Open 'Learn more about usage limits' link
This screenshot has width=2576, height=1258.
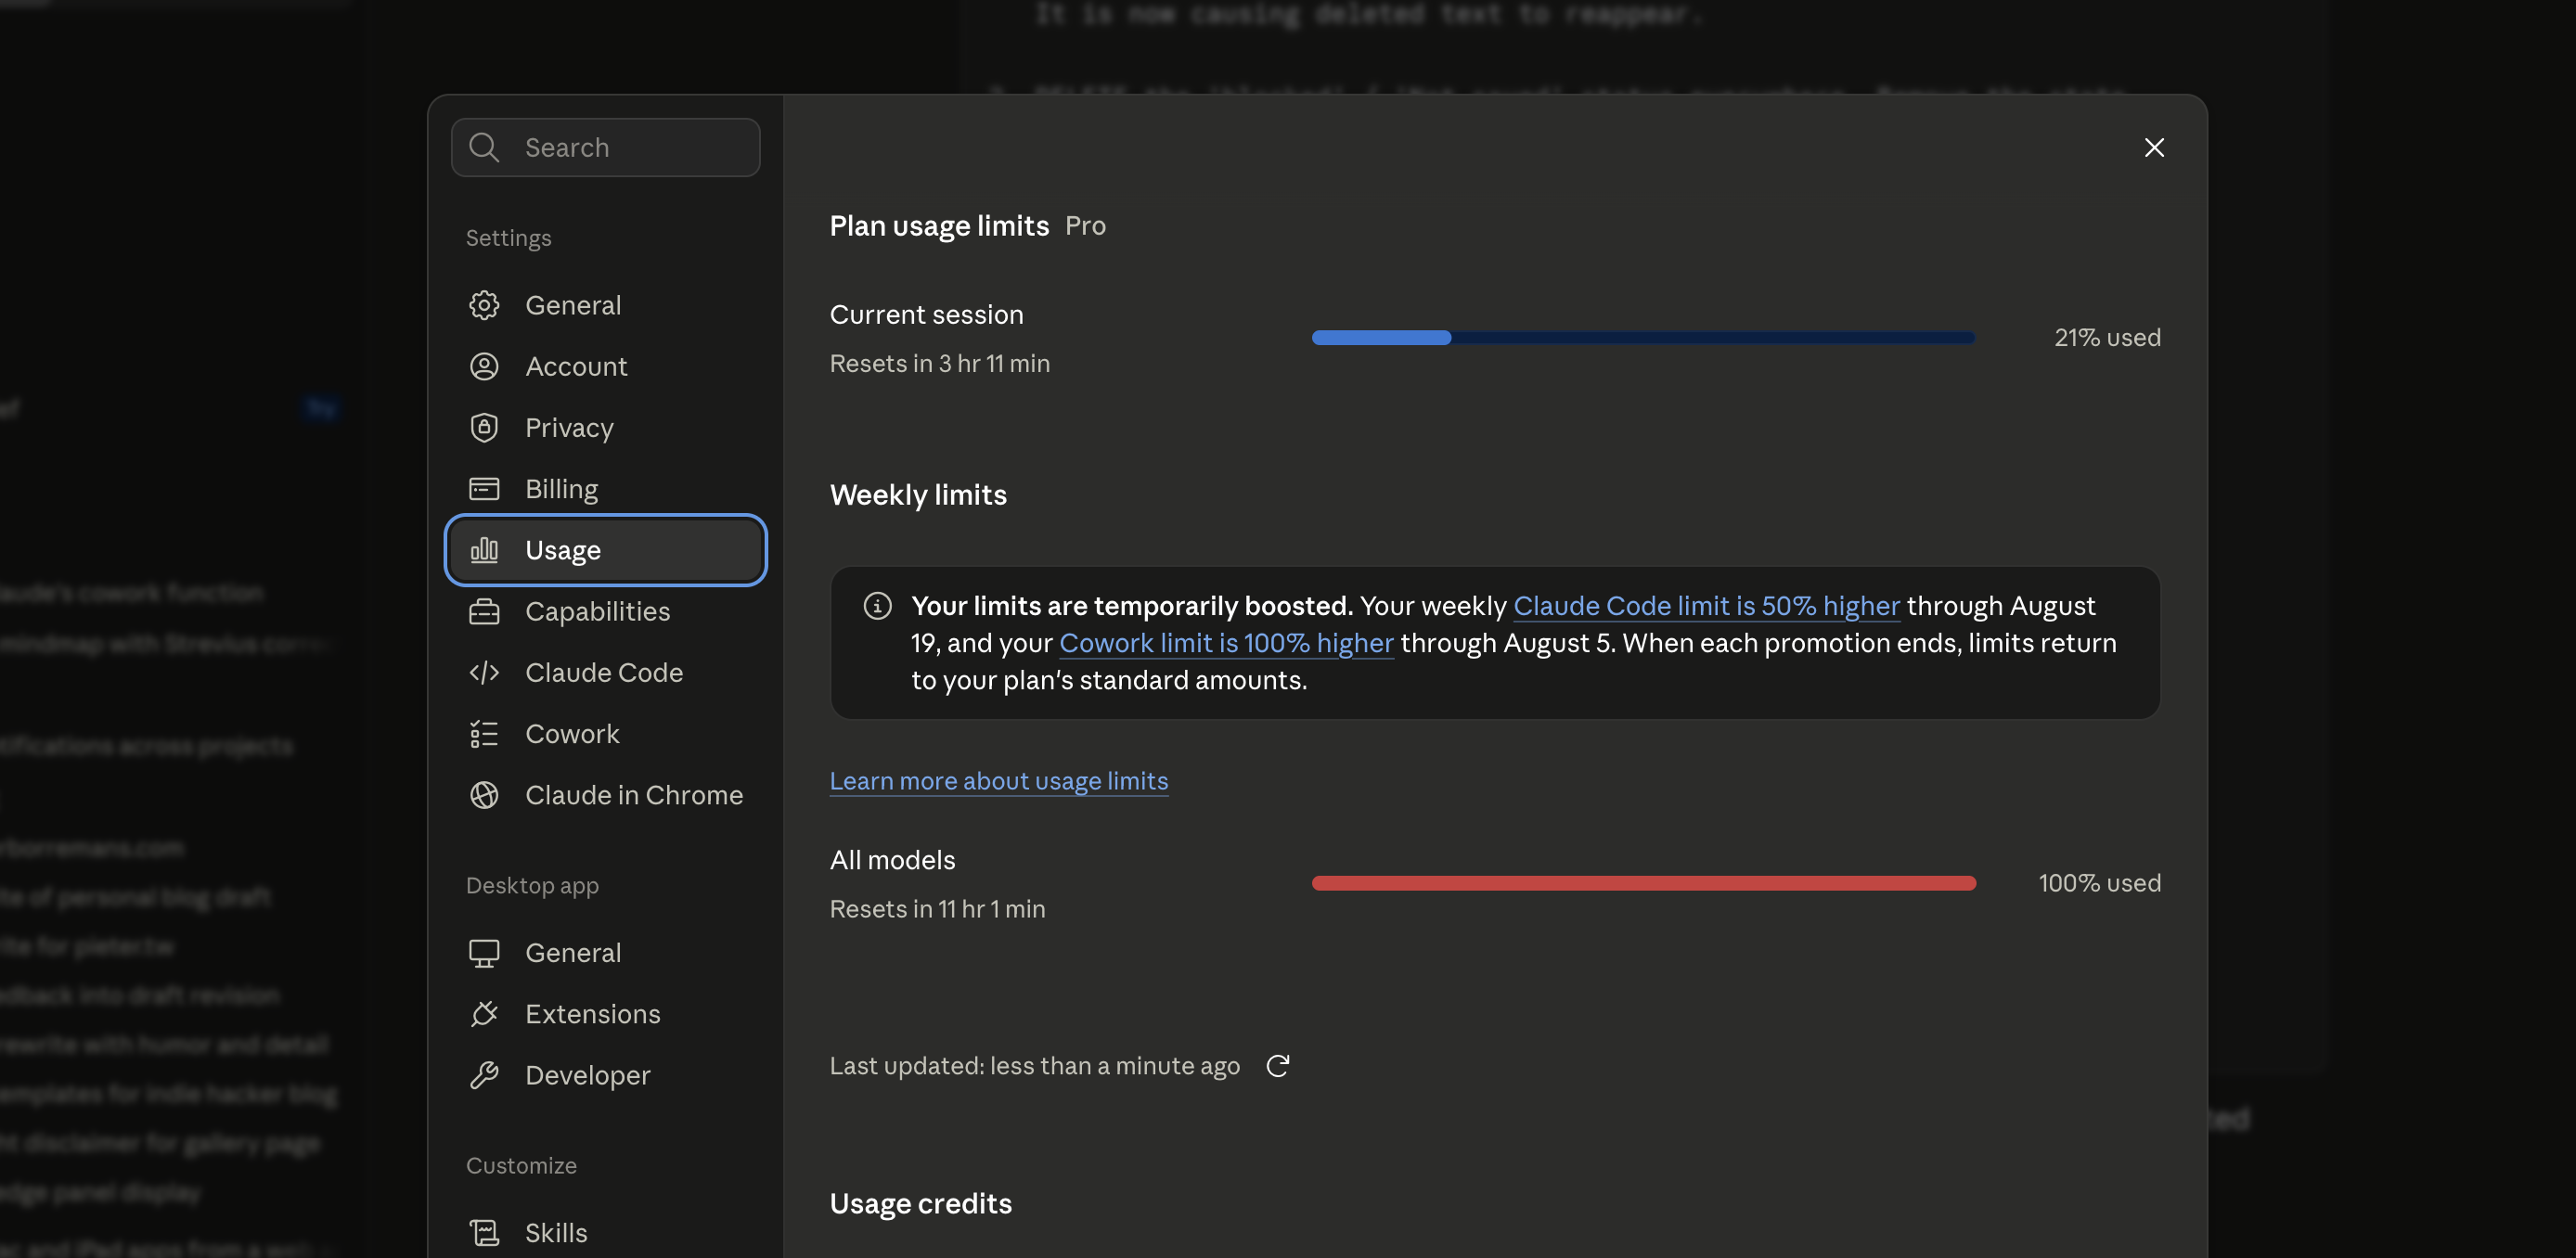[998, 781]
